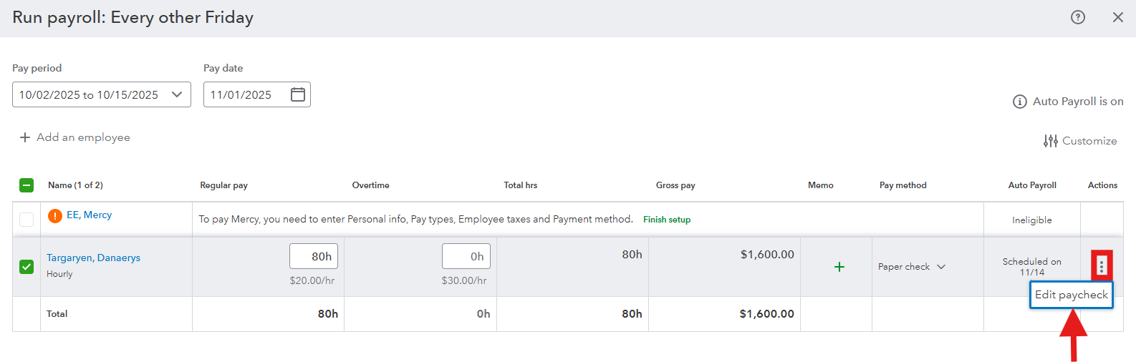Open the help question mark icon
This screenshot has height=362, width=1136.
[x=1077, y=17]
